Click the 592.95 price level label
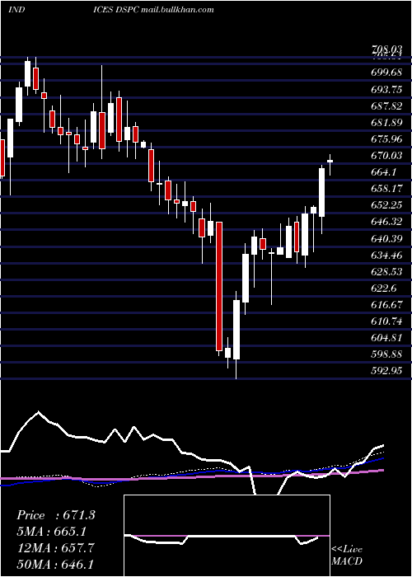The image size is (412, 577). (x=386, y=371)
